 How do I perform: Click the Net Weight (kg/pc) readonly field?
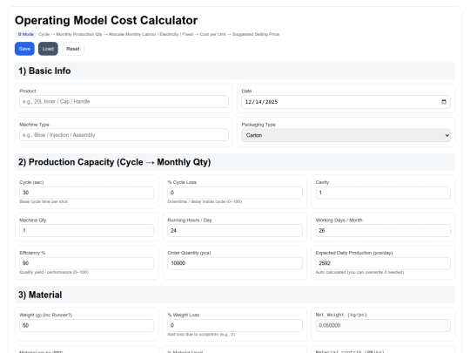point(383,325)
